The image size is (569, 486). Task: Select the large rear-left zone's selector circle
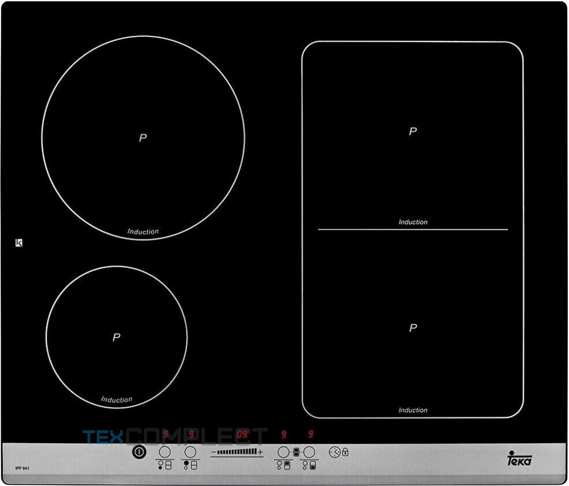(190, 452)
